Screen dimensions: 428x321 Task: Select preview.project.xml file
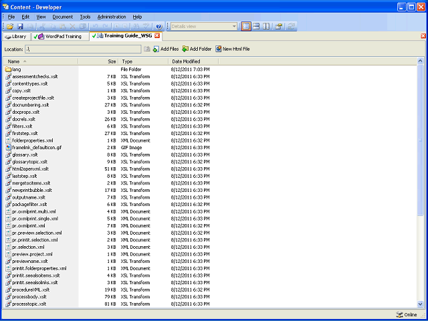(x=33, y=254)
